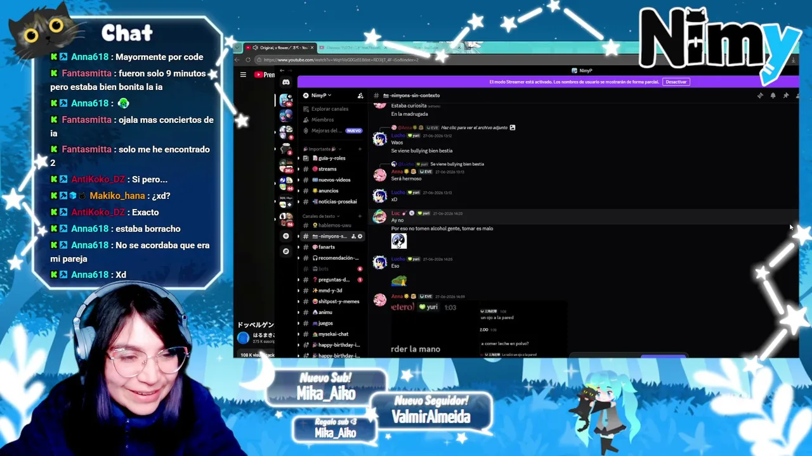This screenshot has height=456, width=812.
Task: Click Discord back navigation arrow
Action: click(x=282, y=70)
